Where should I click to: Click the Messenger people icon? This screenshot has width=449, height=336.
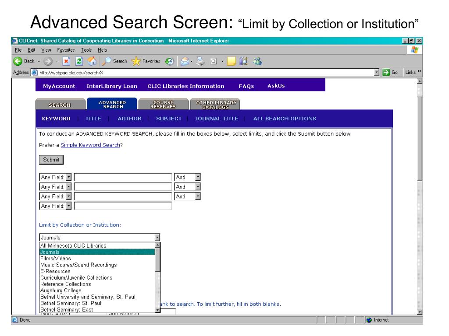pos(257,61)
